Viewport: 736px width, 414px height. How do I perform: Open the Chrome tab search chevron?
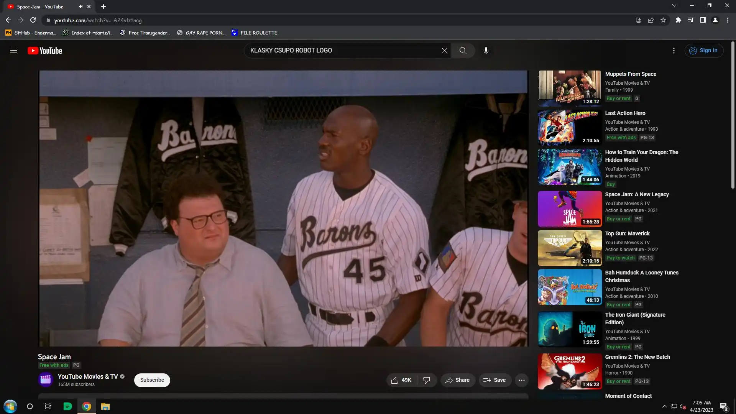coord(674,6)
